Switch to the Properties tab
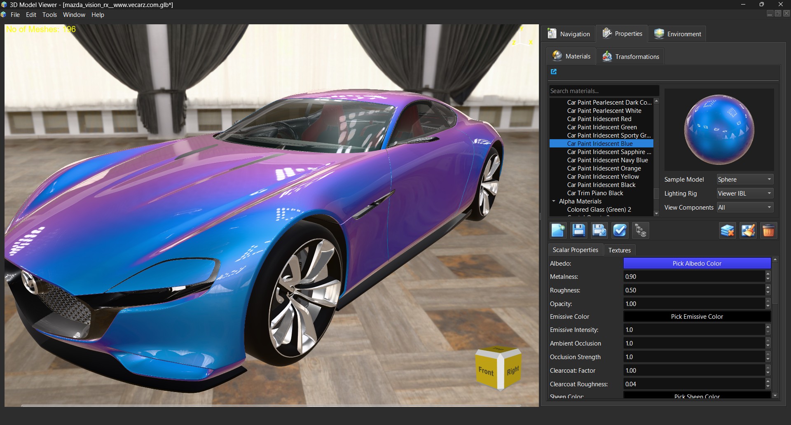This screenshot has width=791, height=425. (x=622, y=33)
